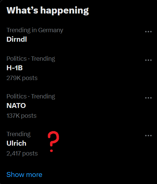Click Politics · Trending label above NATO
Viewport: 157px width, 184px height.
(31, 97)
